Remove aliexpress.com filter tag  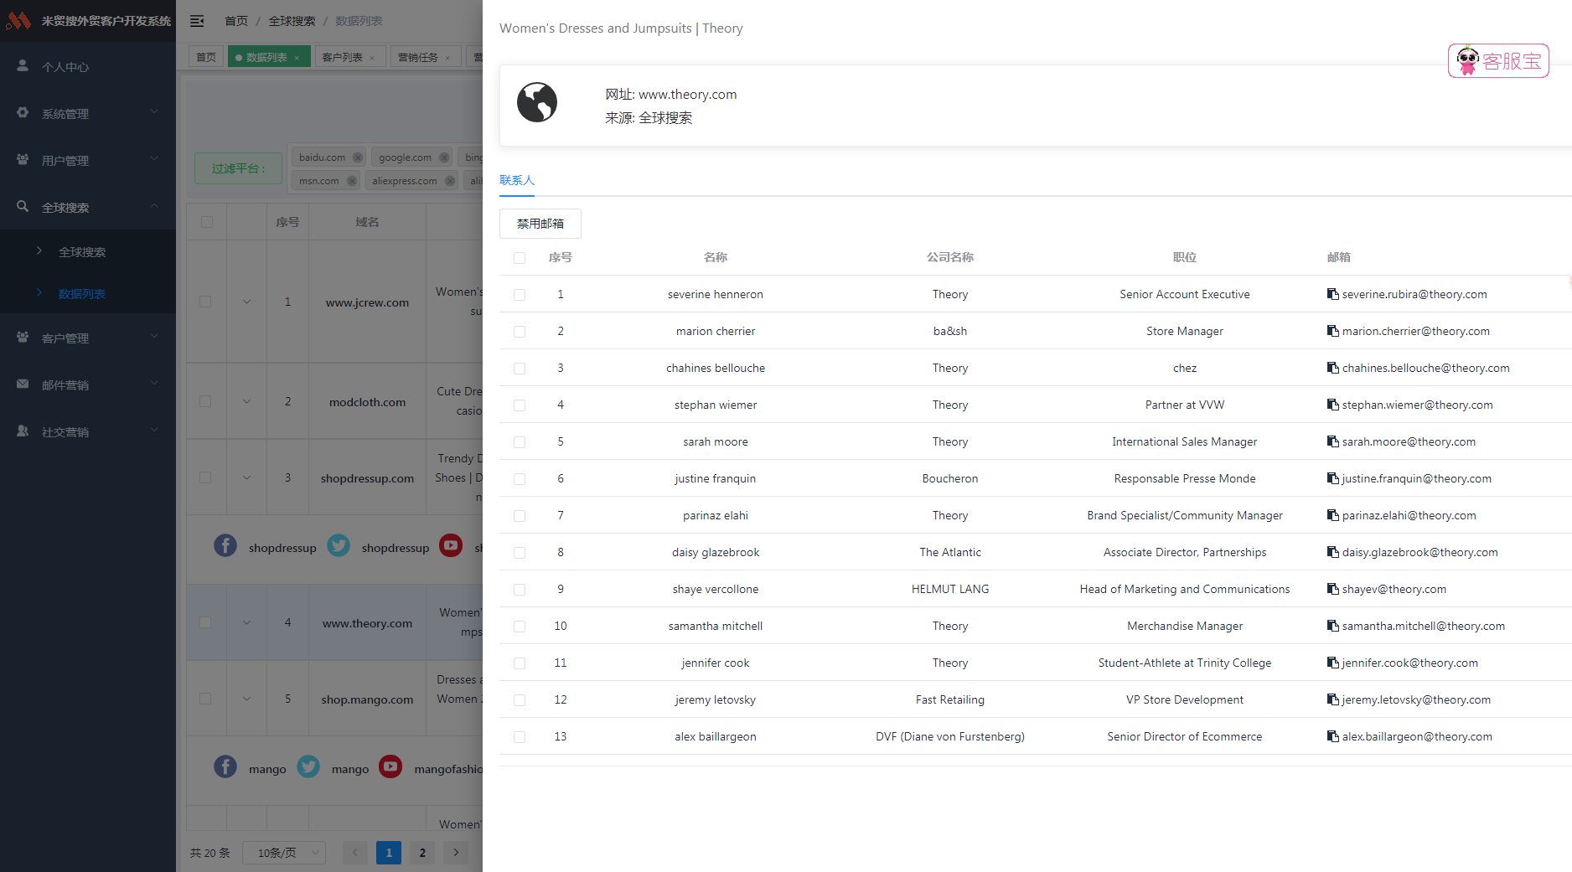(450, 181)
